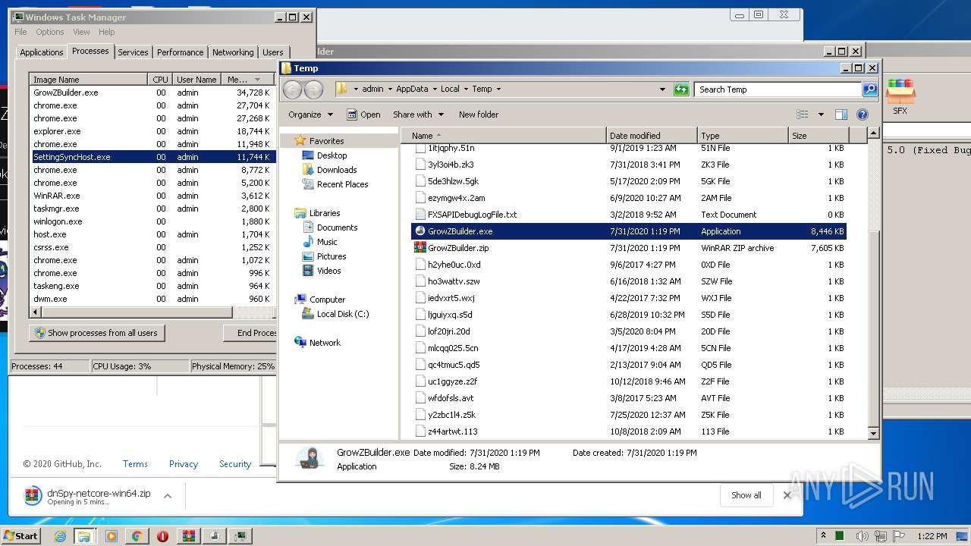Select the WinRAR.exe process row
This screenshot has height=546, width=971.
point(152,196)
